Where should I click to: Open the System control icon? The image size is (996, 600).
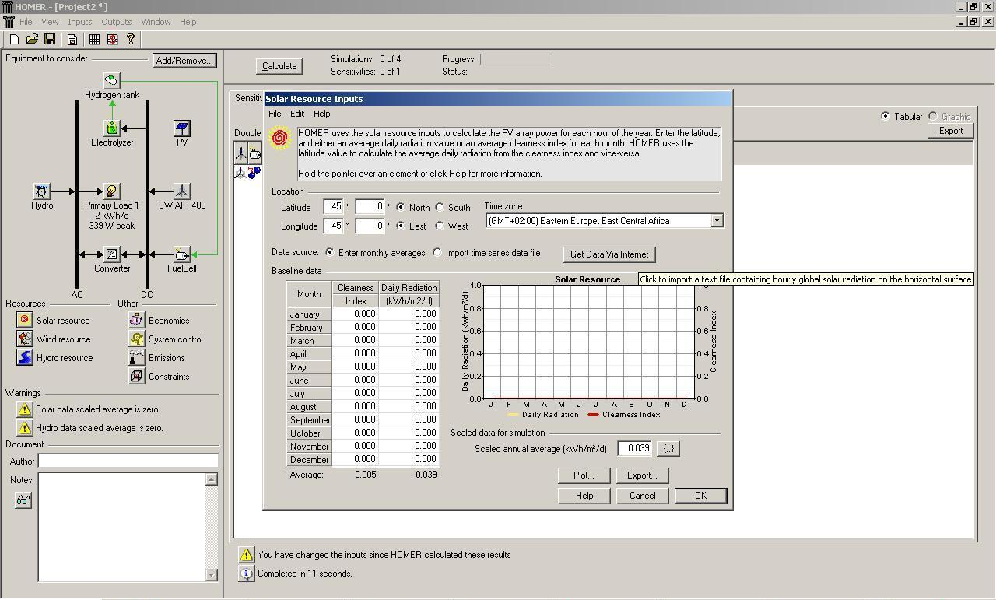coord(136,339)
